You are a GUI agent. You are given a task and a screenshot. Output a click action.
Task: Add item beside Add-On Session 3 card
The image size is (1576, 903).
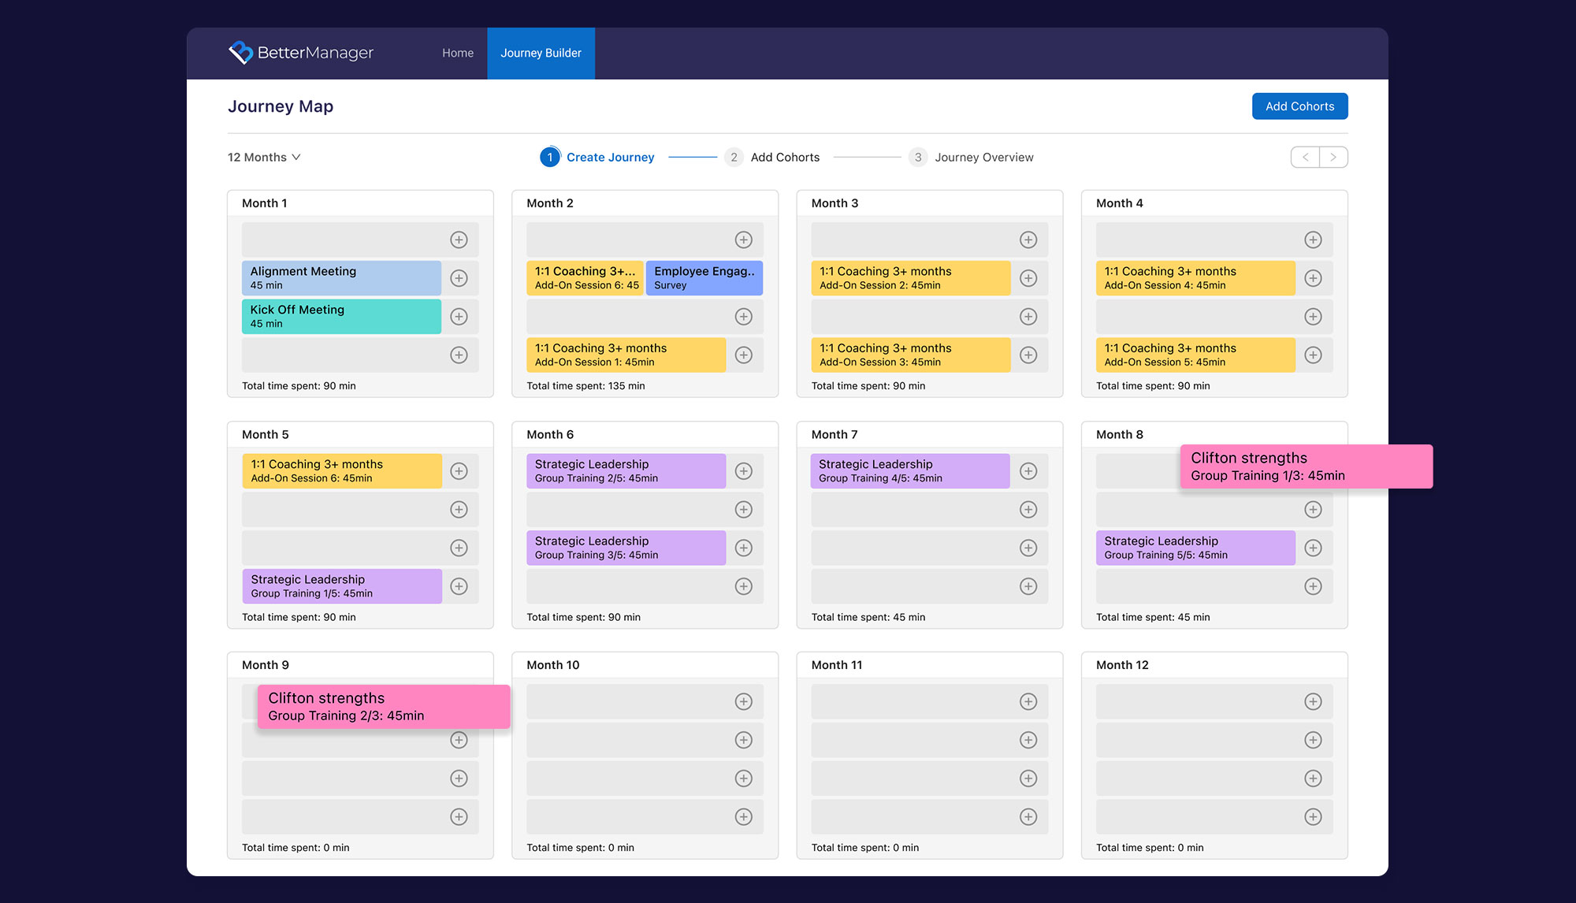coord(1028,355)
